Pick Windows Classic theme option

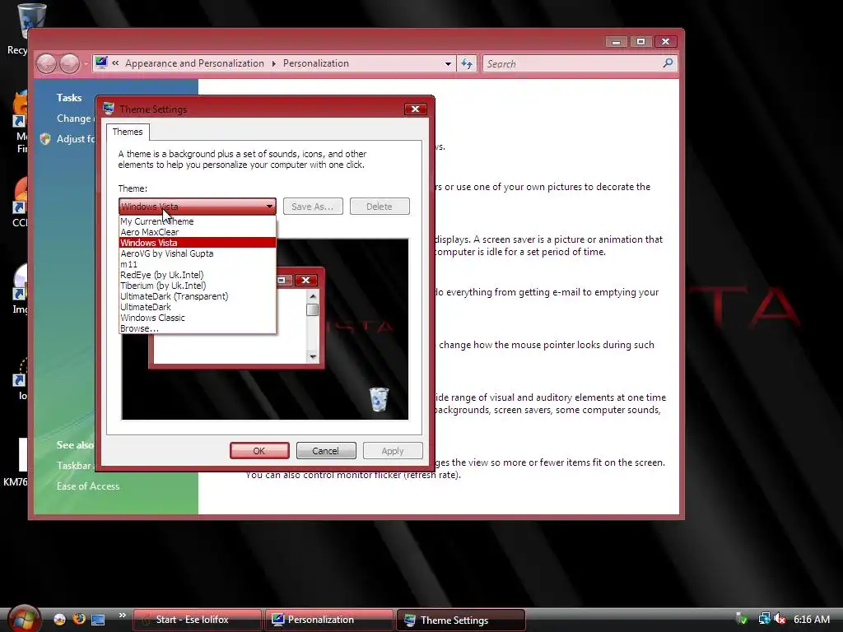tap(198, 318)
